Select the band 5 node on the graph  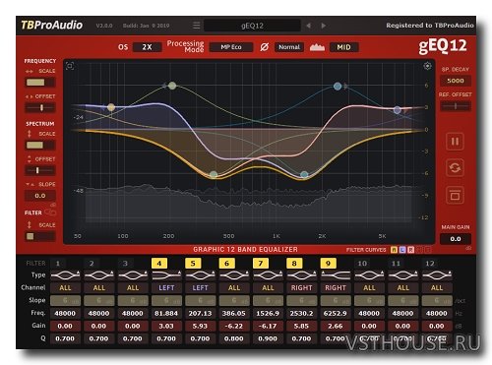point(172,86)
